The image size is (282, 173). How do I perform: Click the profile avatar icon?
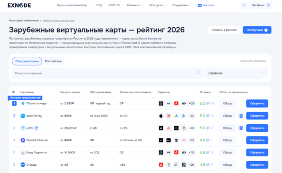click(268, 5)
